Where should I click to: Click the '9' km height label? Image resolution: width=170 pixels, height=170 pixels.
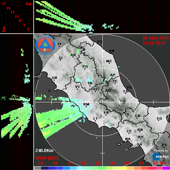pos(20,21)
